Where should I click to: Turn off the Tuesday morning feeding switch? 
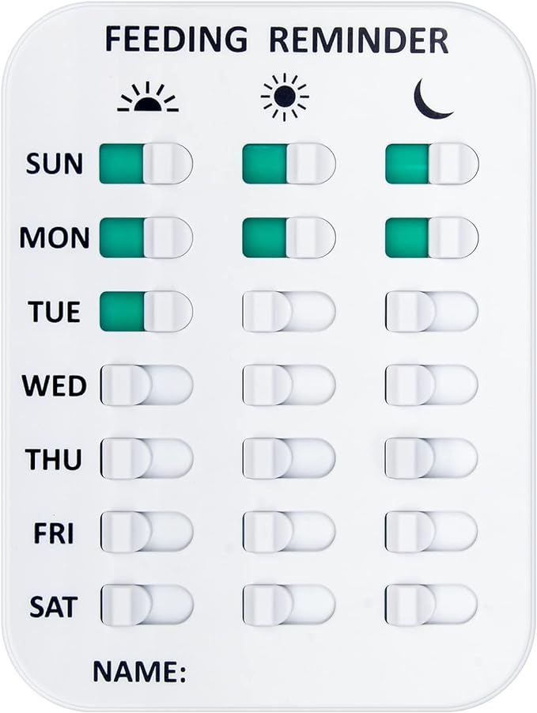point(146,311)
